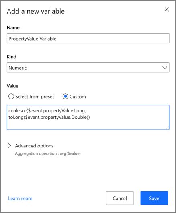Click the Select from preset label text
Screen dimensions: 176x213
tap(35, 97)
